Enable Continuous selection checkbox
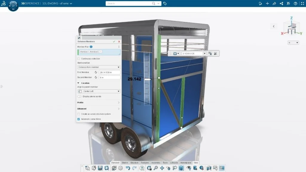 pos(79,59)
